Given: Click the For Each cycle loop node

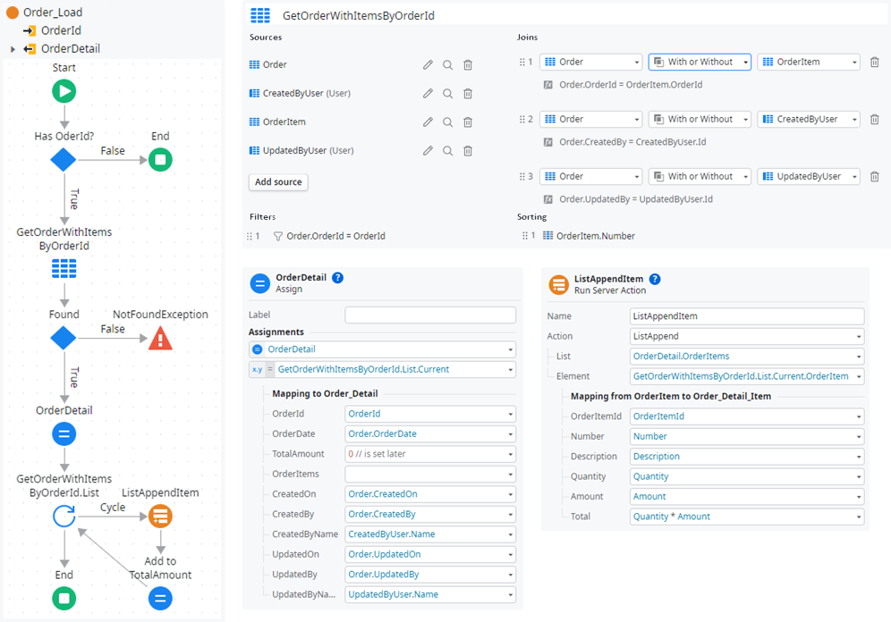Looking at the screenshot, I should coord(64,516).
